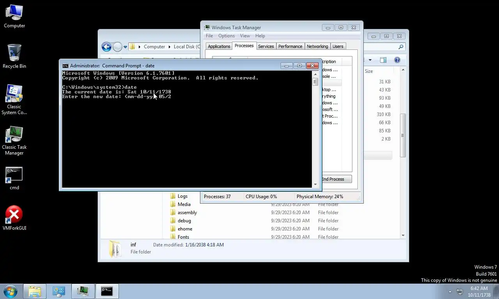
Task: Switch to the Applications tab
Action: [x=219, y=46]
